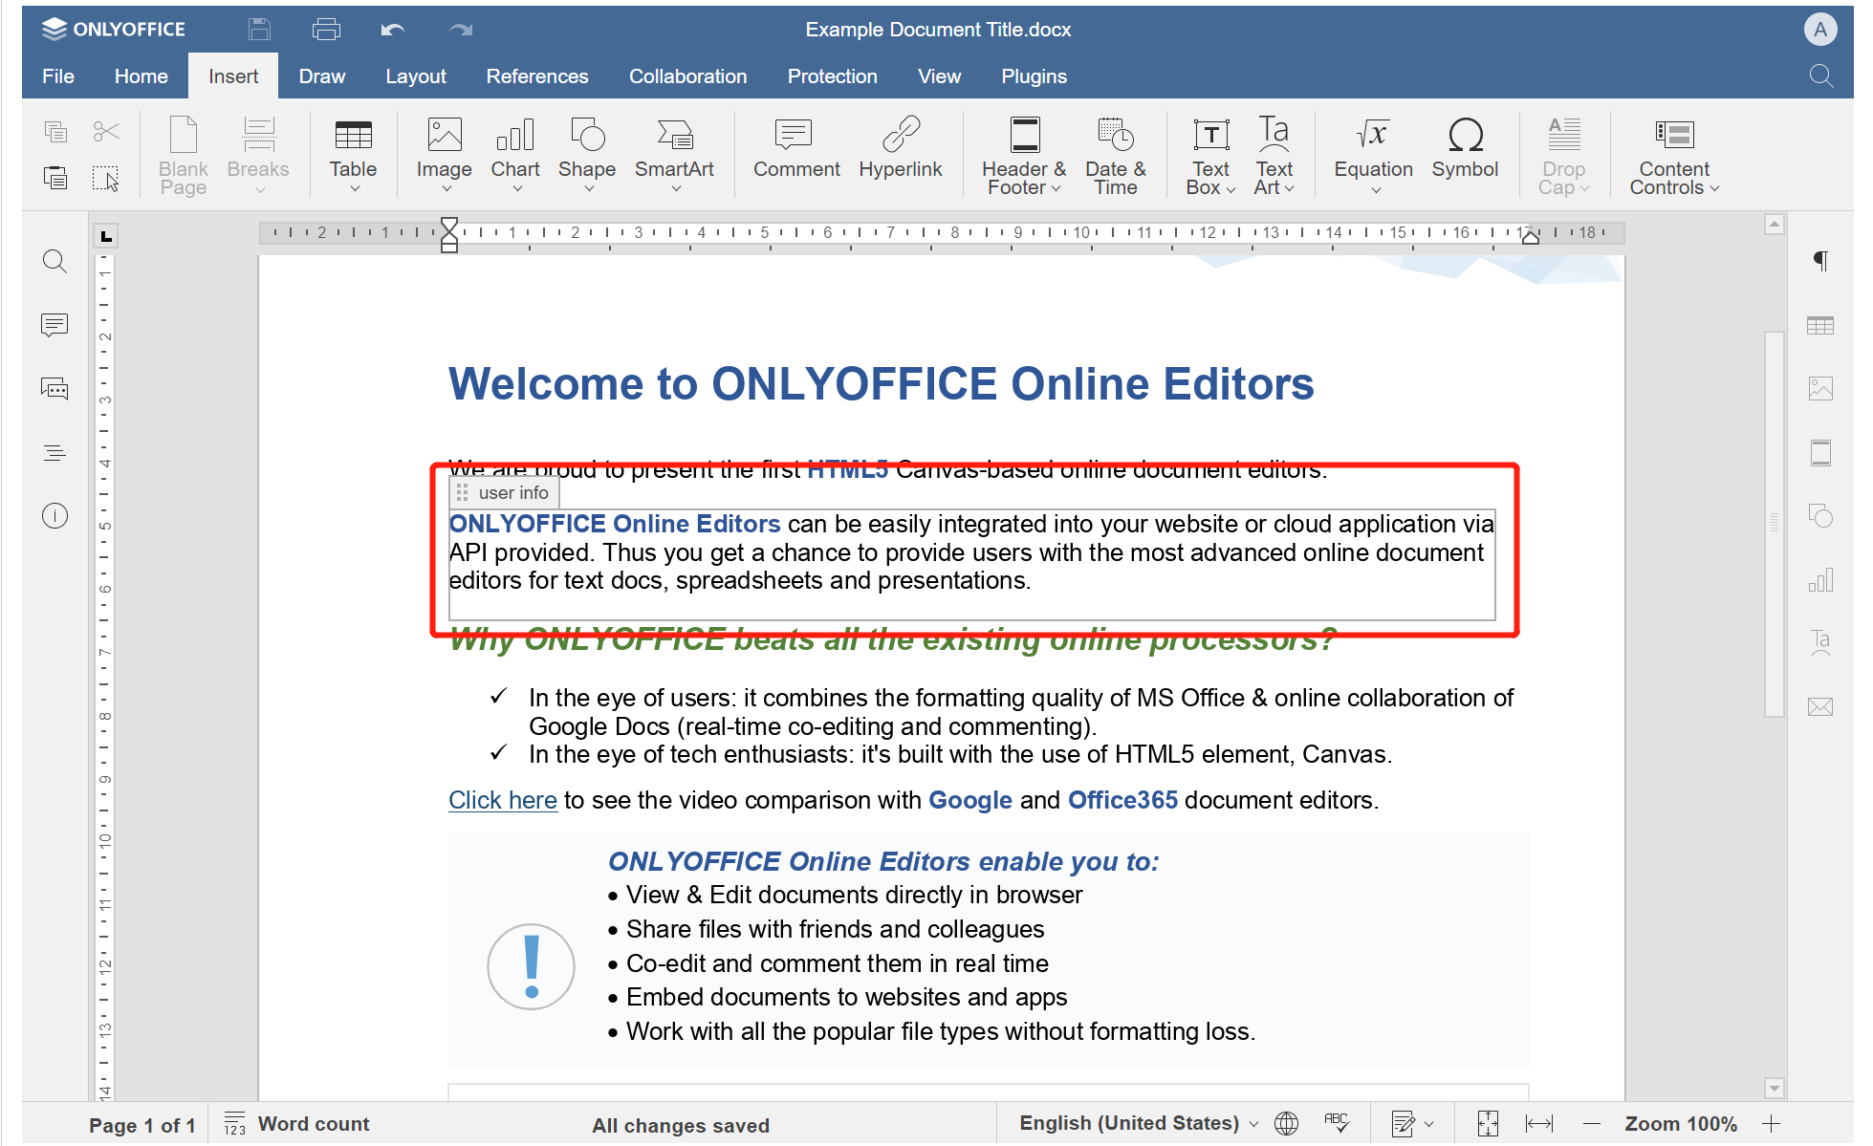1873x1146 pixels.
Task: Insert a Blank Page
Action: [183, 156]
